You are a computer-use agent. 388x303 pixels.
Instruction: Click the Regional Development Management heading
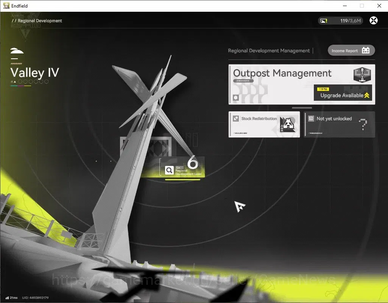(269, 51)
